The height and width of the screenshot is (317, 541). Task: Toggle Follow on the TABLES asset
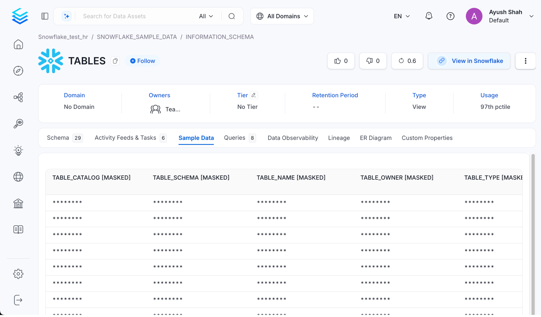pyautogui.click(x=143, y=61)
